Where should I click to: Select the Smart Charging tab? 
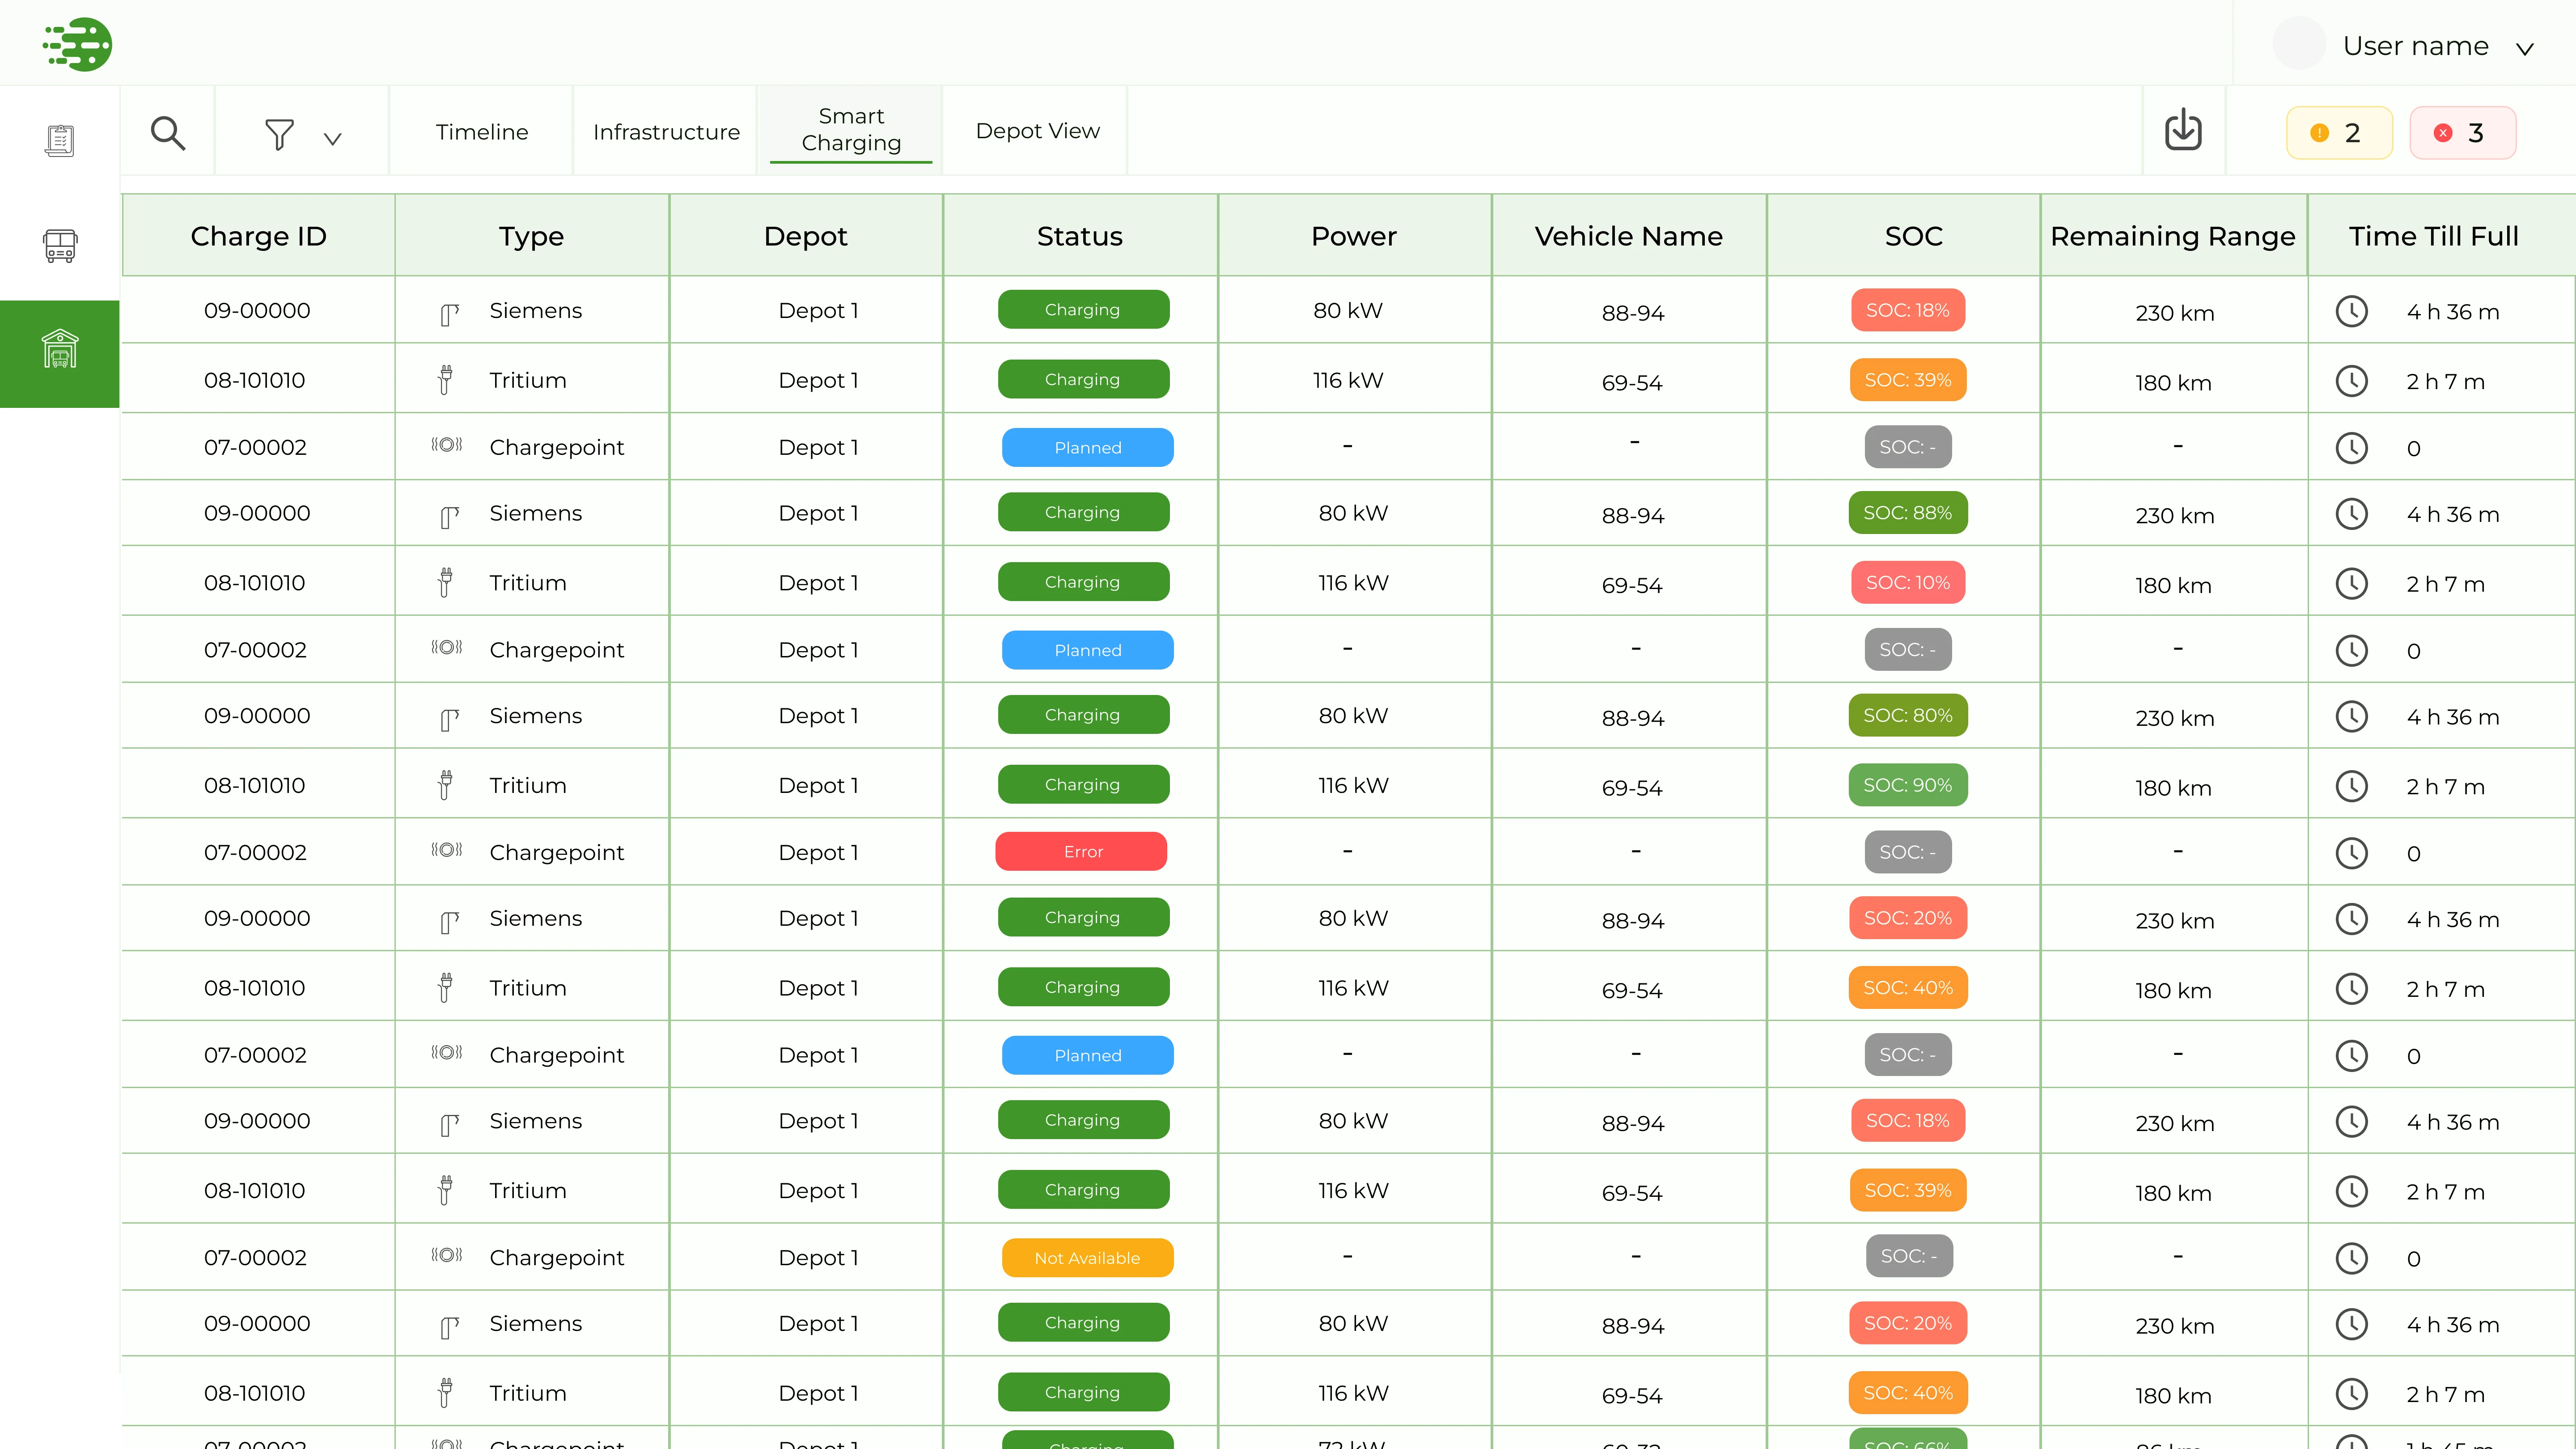coord(851,130)
